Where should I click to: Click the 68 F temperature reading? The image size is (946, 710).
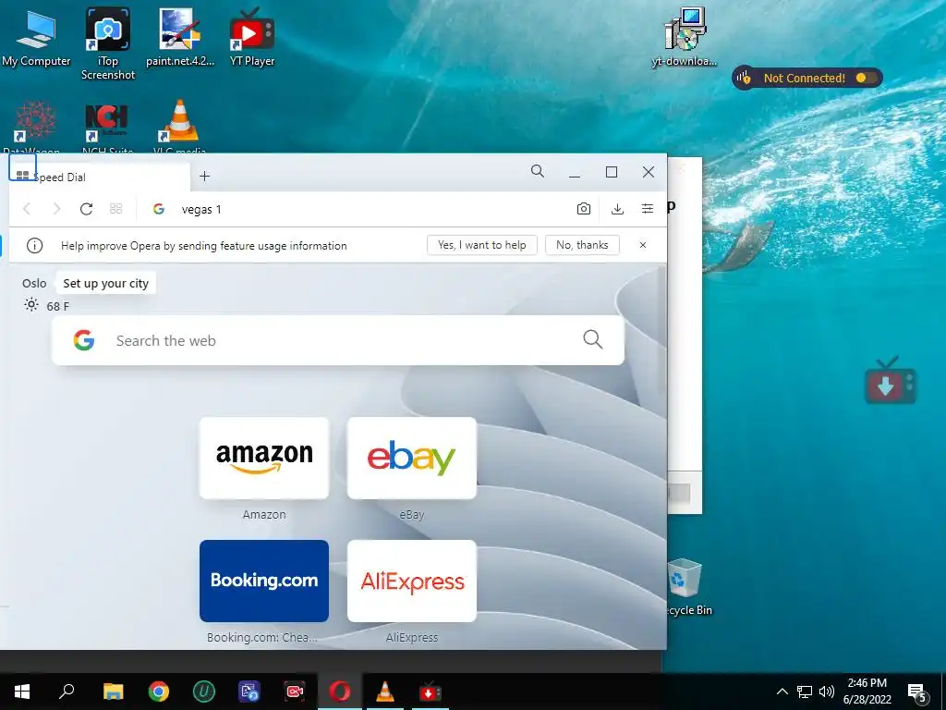pyautogui.click(x=58, y=306)
